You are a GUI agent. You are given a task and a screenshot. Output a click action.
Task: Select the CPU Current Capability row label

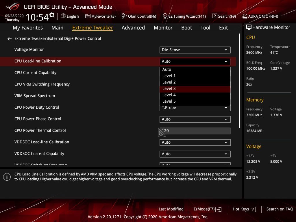(35, 73)
